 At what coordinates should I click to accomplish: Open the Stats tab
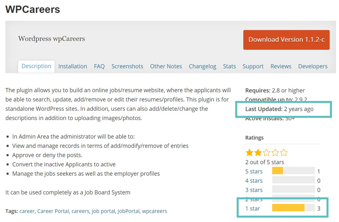[229, 66]
